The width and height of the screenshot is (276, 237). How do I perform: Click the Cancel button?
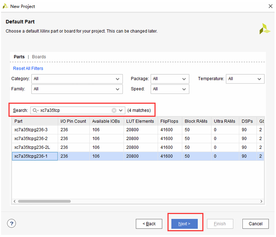(255, 224)
